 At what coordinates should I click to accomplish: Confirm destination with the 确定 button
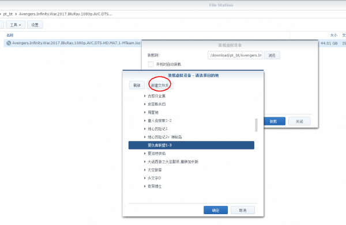216,210
